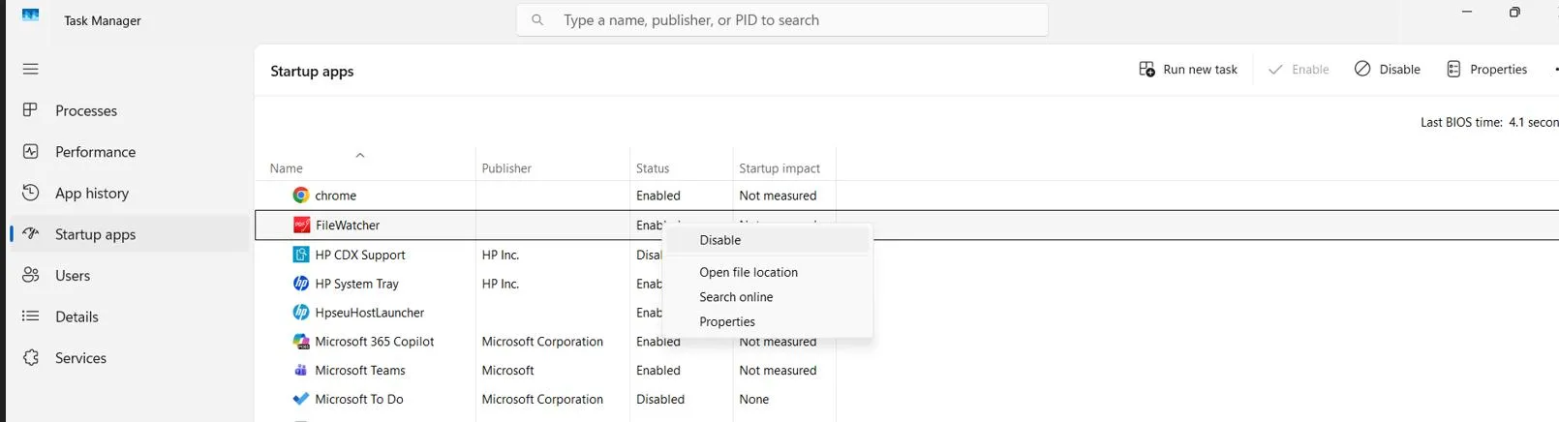The height and width of the screenshot is (422, 1559).
Task: Select the chrome row name
Action: 335,196
